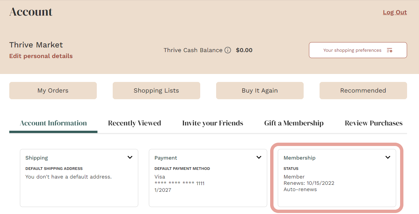Switch to the Review Purchases tab

point(373,123)
